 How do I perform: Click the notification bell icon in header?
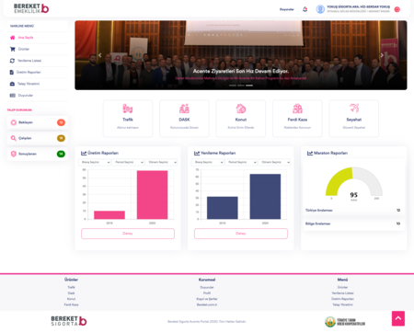[x=305, y=9]
